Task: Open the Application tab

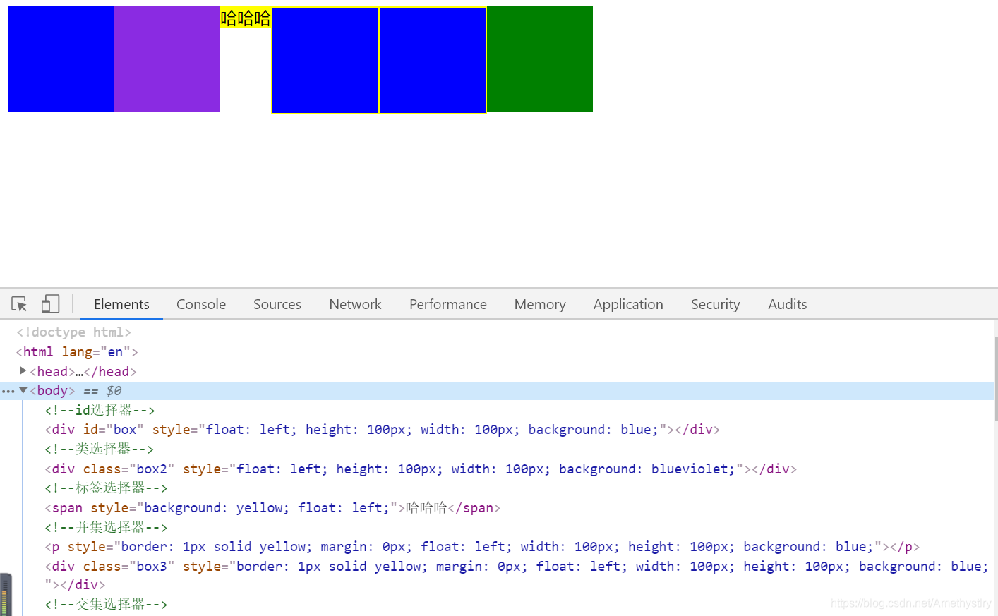Action: tap(628, 304)
